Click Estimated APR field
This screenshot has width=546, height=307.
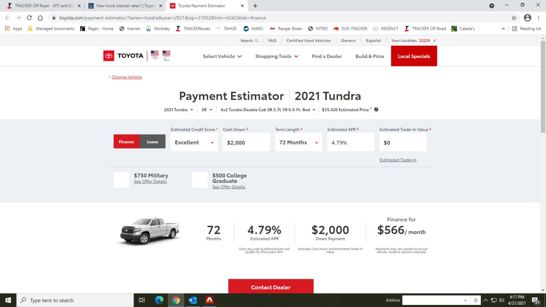click(x=351, y=142)
